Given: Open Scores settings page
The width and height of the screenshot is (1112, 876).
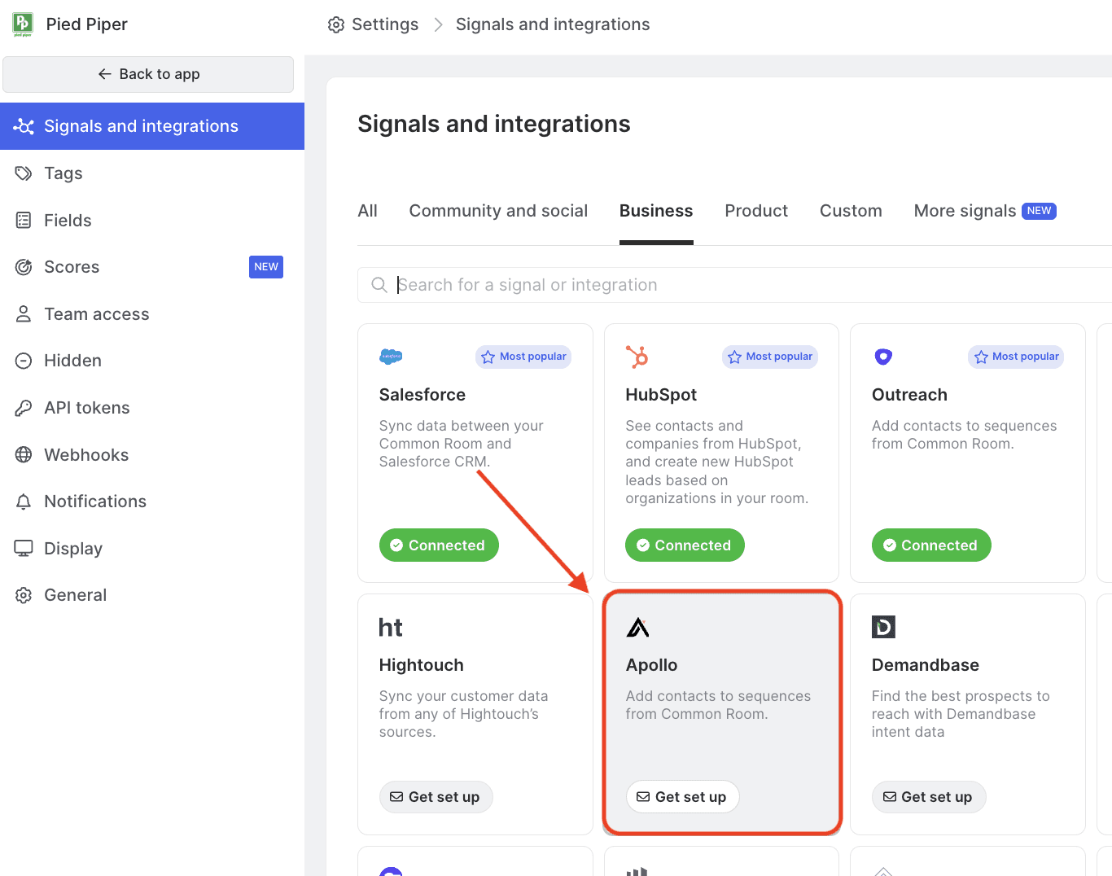Looking at the screenshot, I should coord(152,267).
